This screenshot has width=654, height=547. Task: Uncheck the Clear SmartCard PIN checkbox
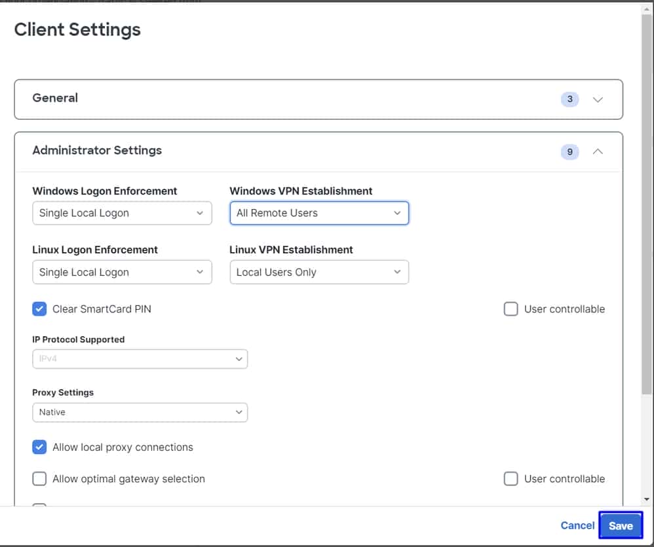click(39, 309)
